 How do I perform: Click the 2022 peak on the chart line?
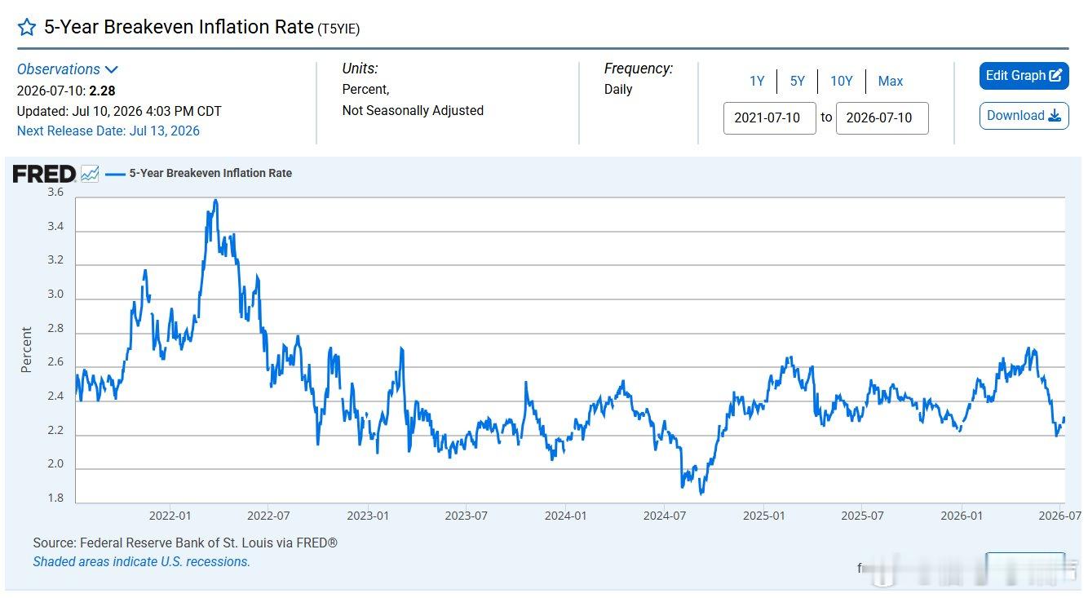[x=215, y=200]
